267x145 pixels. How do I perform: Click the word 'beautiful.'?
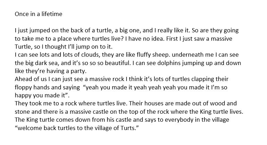[118, 63]
